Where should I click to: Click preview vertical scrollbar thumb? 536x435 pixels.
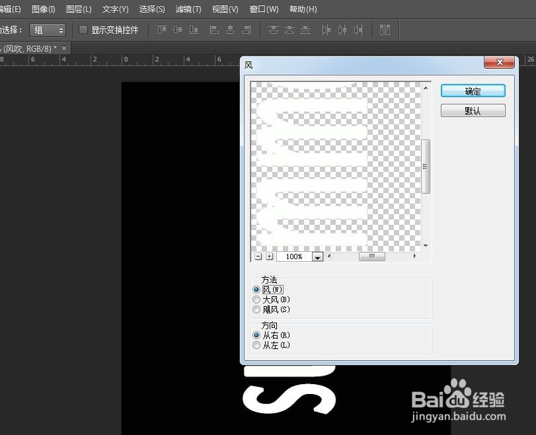[x=426, y=167]
